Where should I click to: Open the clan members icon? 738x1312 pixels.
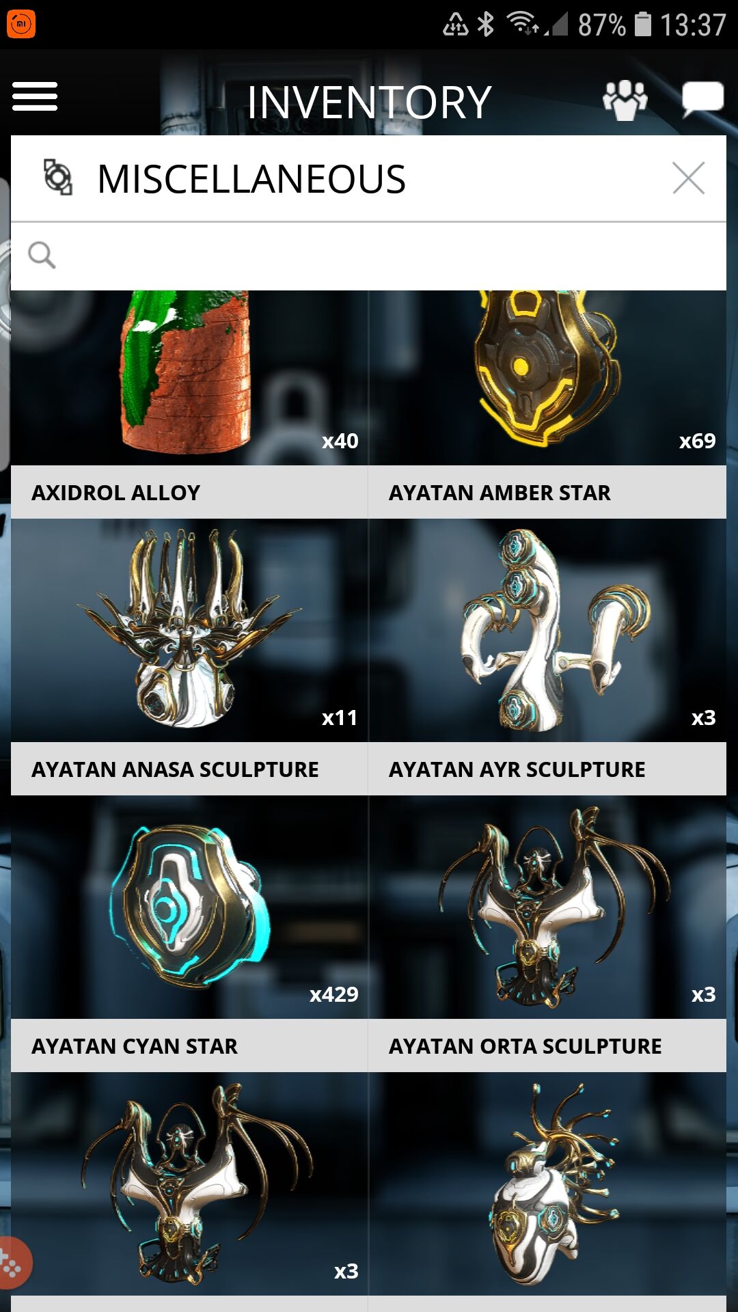[x=625, y=100]
